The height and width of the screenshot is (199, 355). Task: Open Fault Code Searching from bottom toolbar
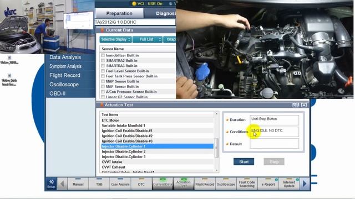(x=247, y=184)
